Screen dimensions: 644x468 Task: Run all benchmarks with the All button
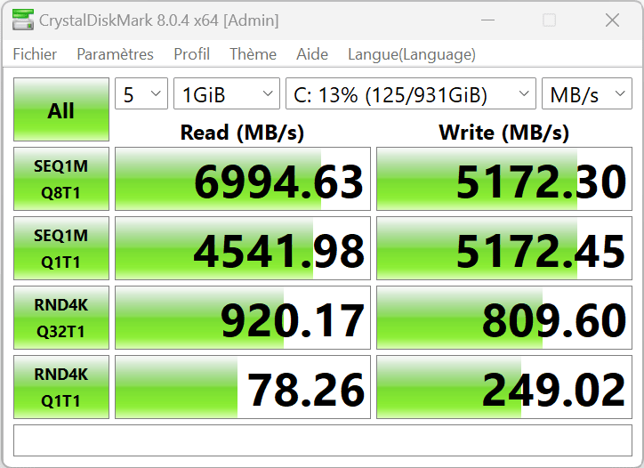click(61, 109)
